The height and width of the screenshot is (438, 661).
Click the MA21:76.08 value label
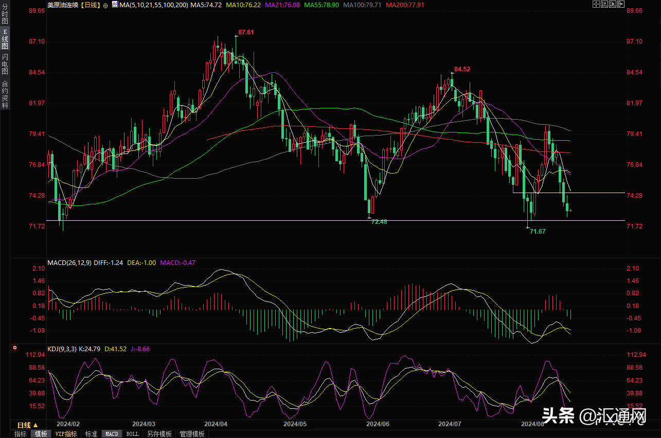[282, 5]
